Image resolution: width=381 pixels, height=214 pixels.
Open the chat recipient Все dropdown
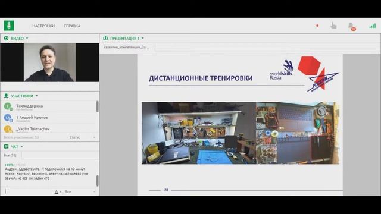tap(80, 191)
